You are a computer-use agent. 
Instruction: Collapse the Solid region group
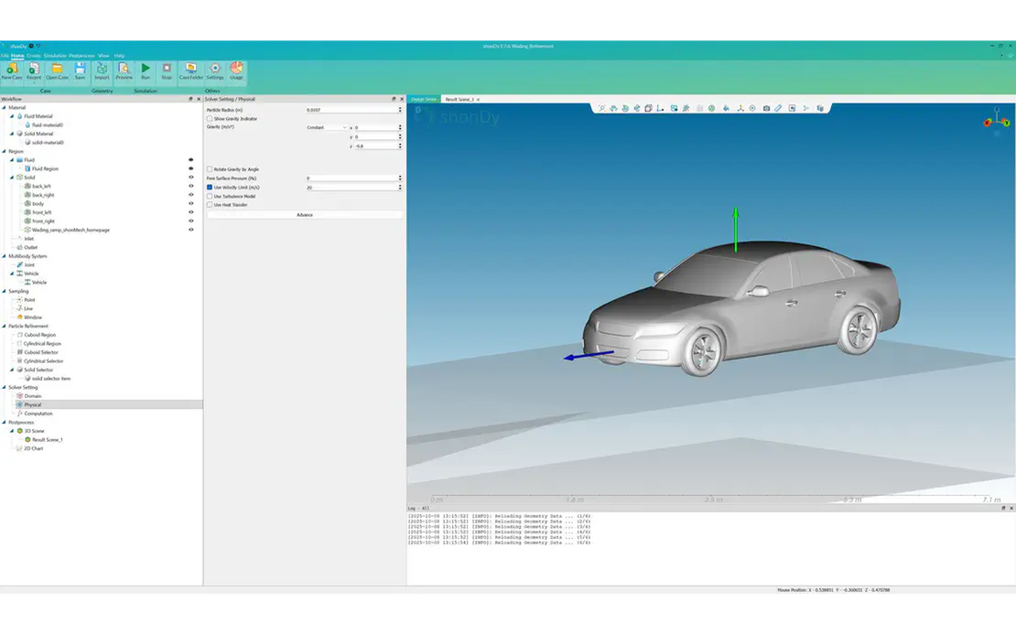pos(12,177)
